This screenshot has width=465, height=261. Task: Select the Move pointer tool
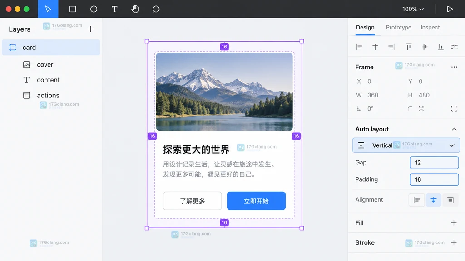click(48, 9)
